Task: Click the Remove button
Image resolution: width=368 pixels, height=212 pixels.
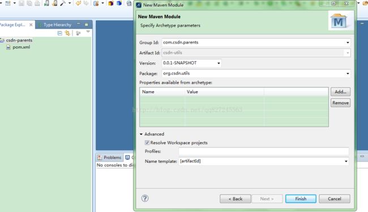Action: pos(340,103)
